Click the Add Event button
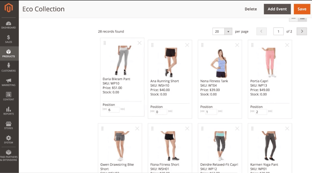 pyautogui.click(x=277, y=9)
